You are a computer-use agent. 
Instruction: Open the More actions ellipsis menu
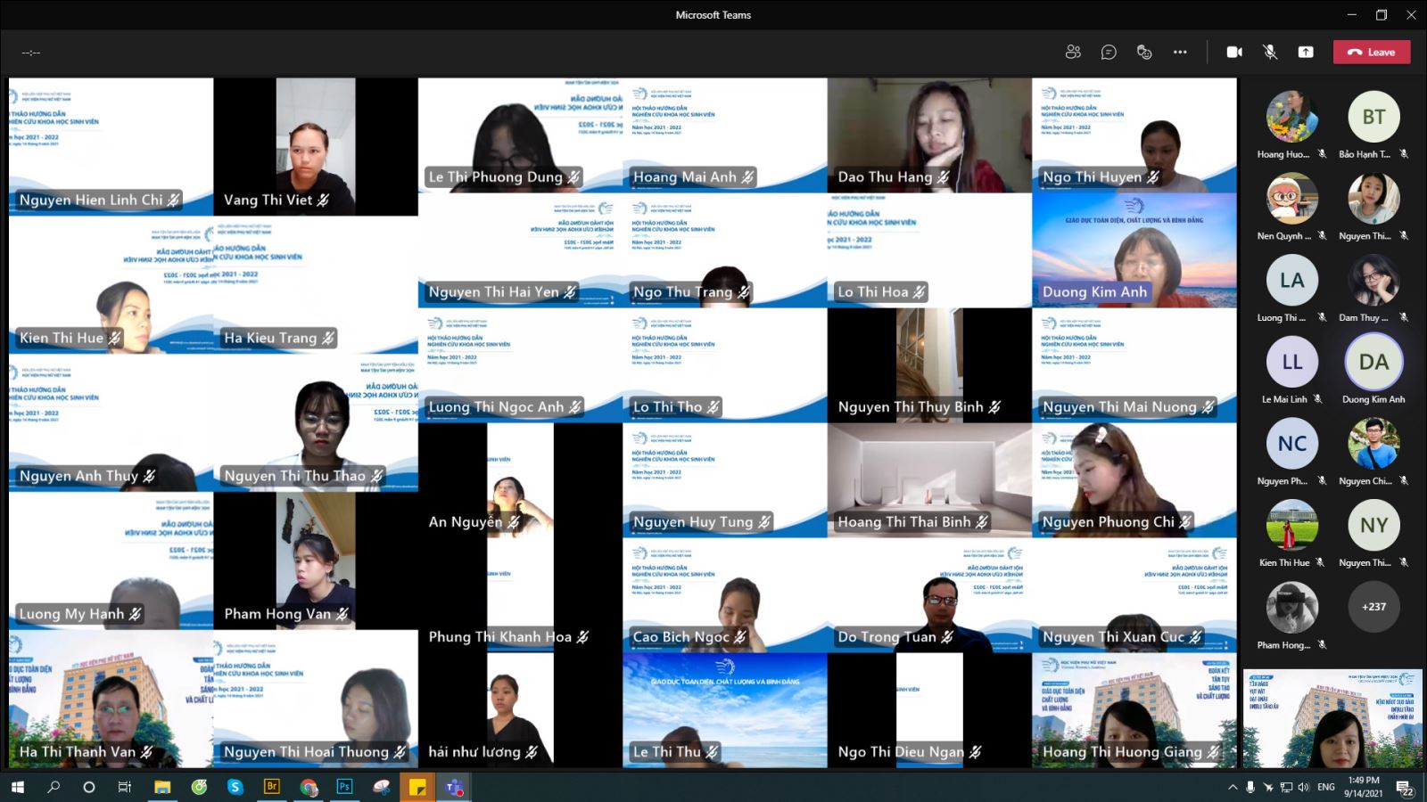click(x=1180, y=53)
